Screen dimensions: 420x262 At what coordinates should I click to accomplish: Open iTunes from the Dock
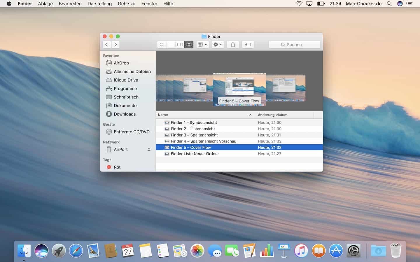301,251
